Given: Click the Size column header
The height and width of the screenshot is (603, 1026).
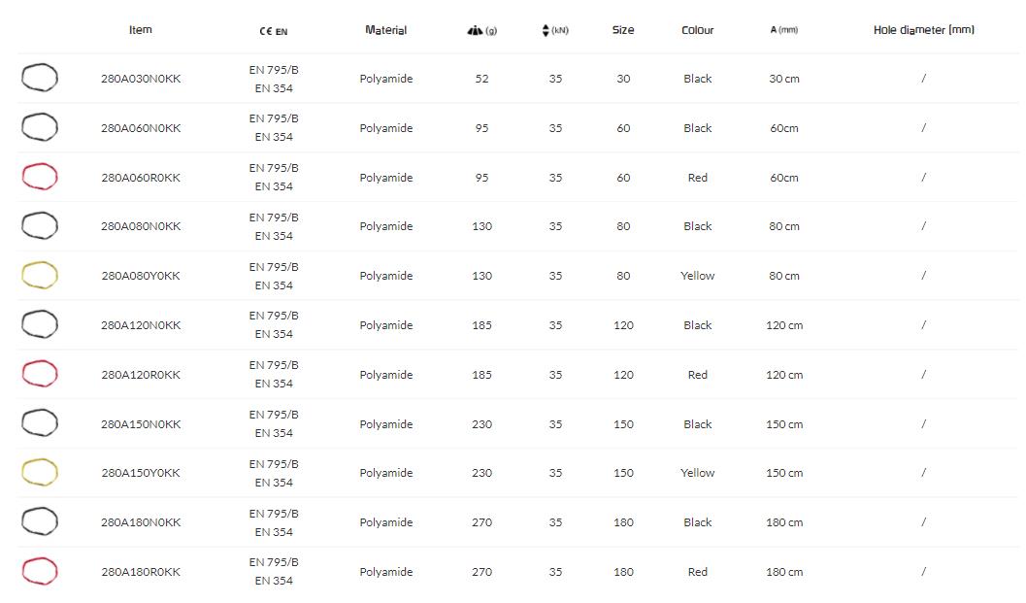Looking at the screenshot, I should click(x=623, y=30).
